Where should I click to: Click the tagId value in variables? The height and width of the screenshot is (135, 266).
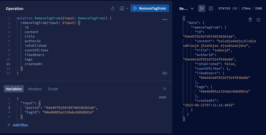(68, 112)
